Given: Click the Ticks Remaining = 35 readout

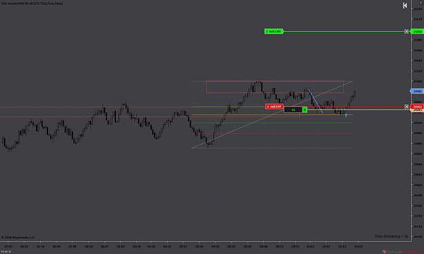Looking at the screenshot, I should tap(391, 236).
